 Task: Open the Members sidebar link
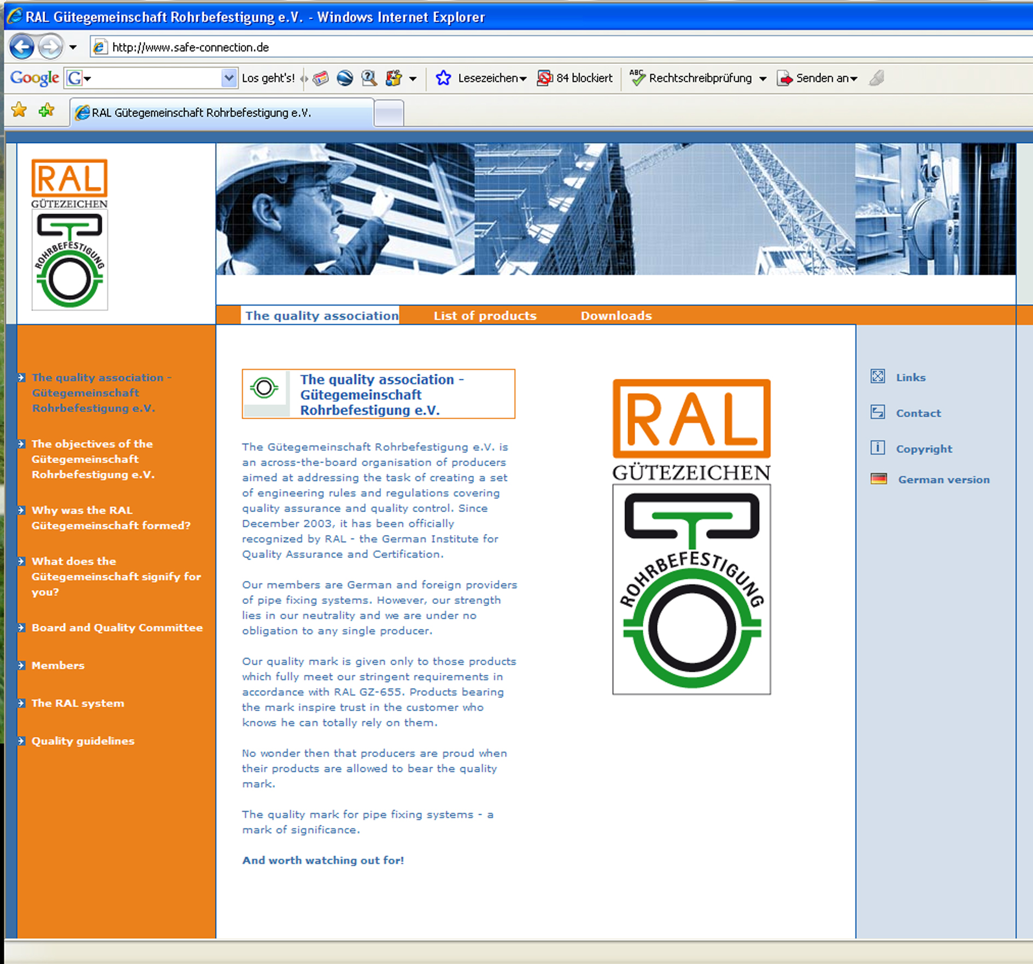coord(58,665)
